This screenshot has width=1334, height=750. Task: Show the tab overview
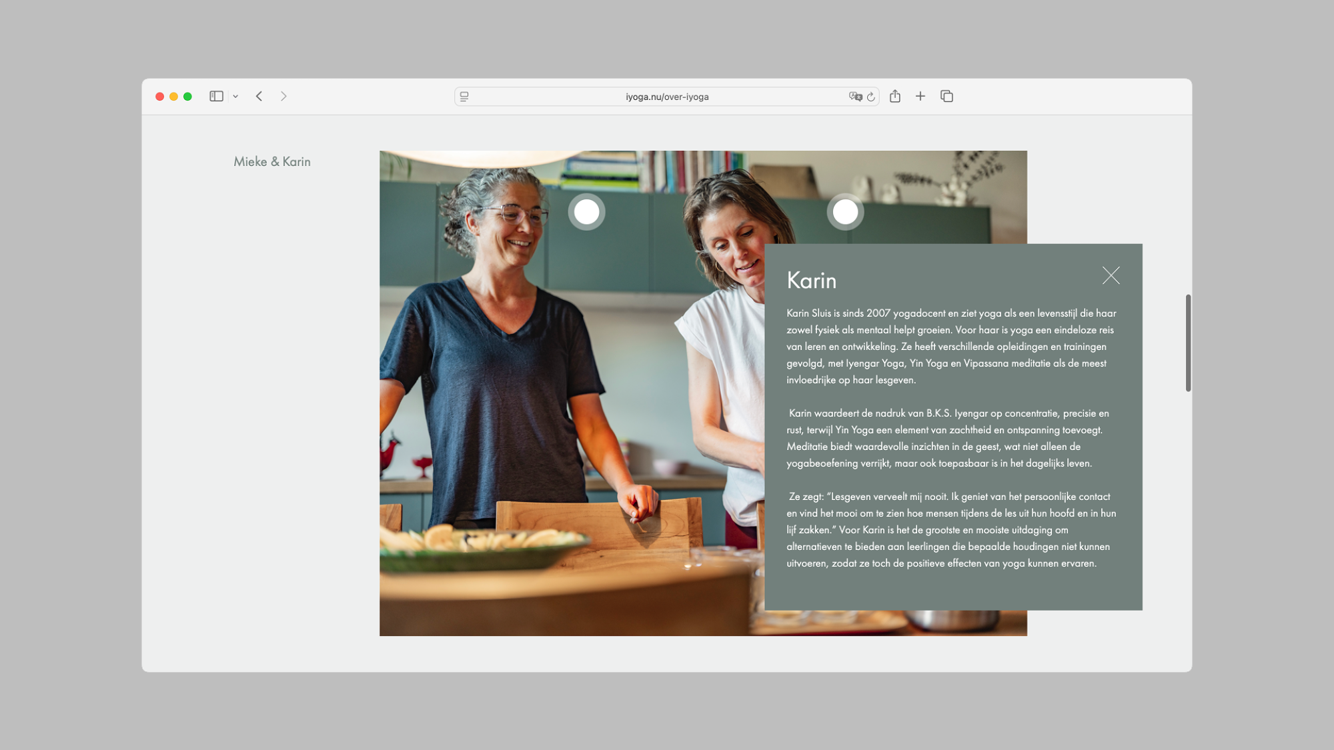coord(946,96)
